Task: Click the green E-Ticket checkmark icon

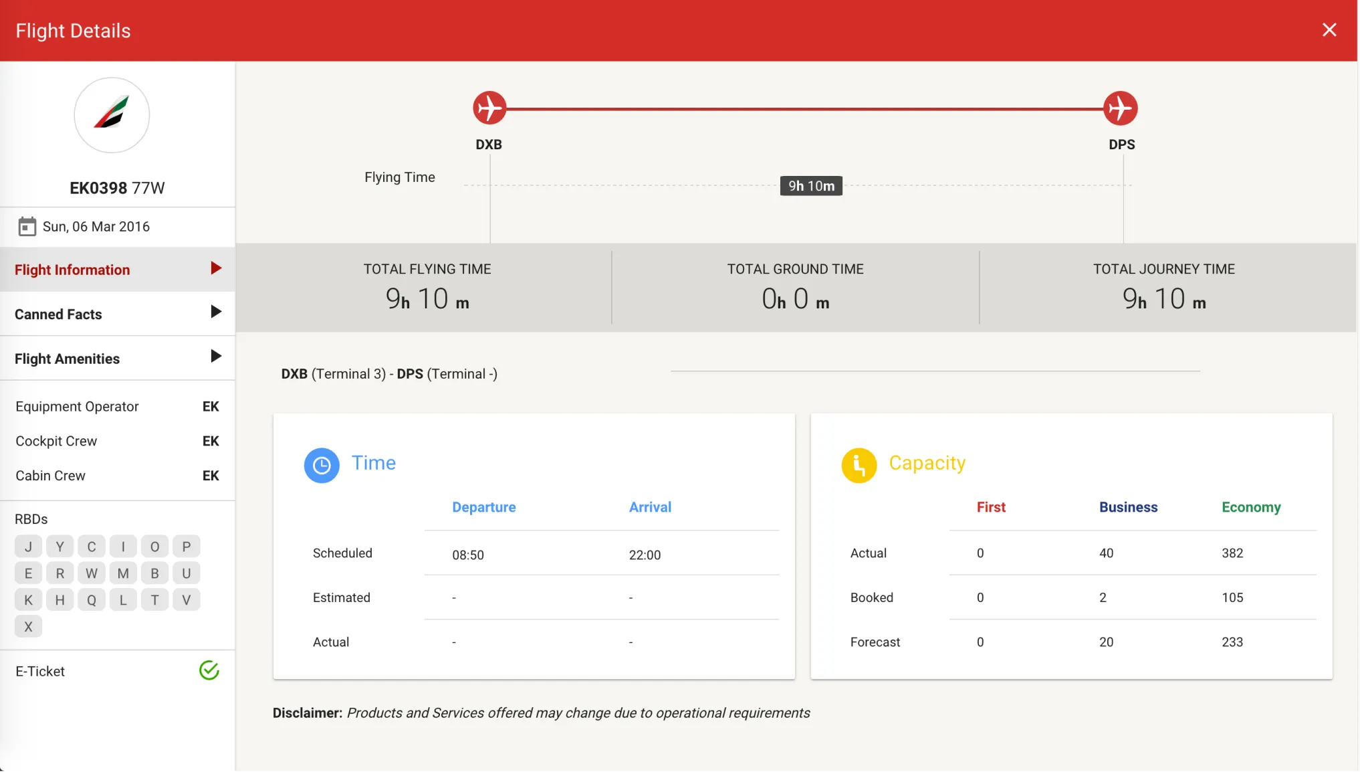Action: (x=209, y=670)
